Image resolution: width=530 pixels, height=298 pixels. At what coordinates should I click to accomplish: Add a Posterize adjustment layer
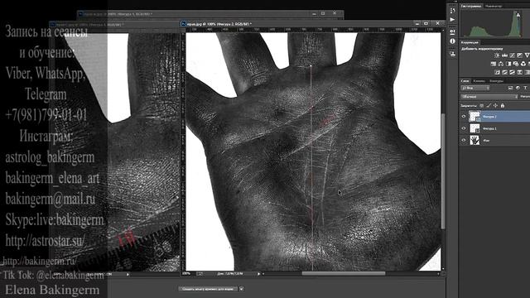click(x=504, y=72)
